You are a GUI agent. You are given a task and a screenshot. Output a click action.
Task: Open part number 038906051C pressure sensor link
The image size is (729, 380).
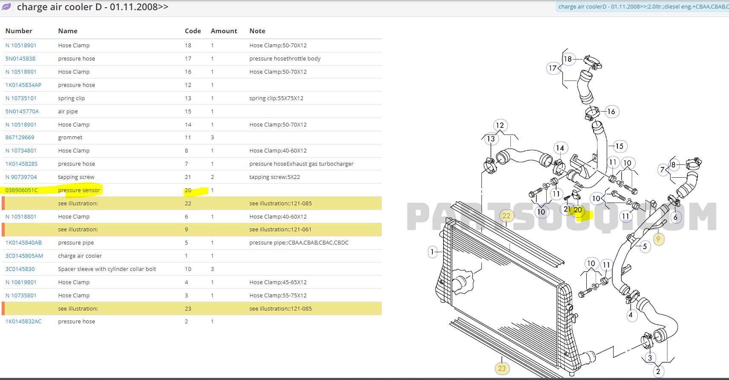(21, 190)
